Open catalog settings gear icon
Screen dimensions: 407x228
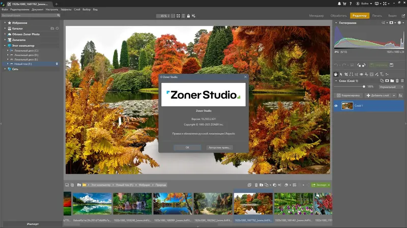point(57,28)
